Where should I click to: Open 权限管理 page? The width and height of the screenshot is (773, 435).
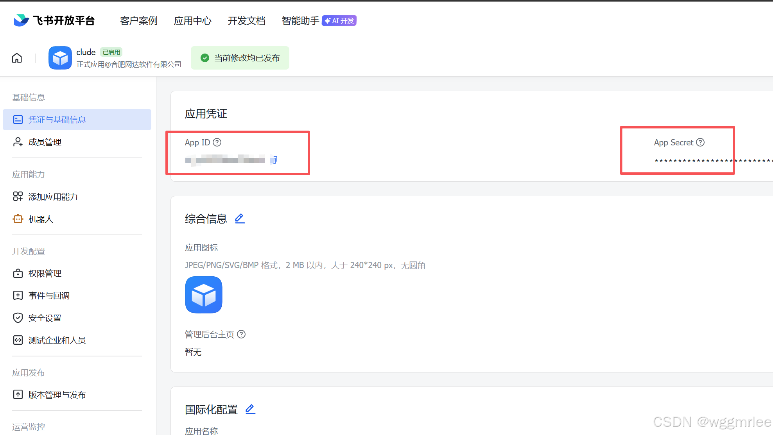[x=45, y=273]
